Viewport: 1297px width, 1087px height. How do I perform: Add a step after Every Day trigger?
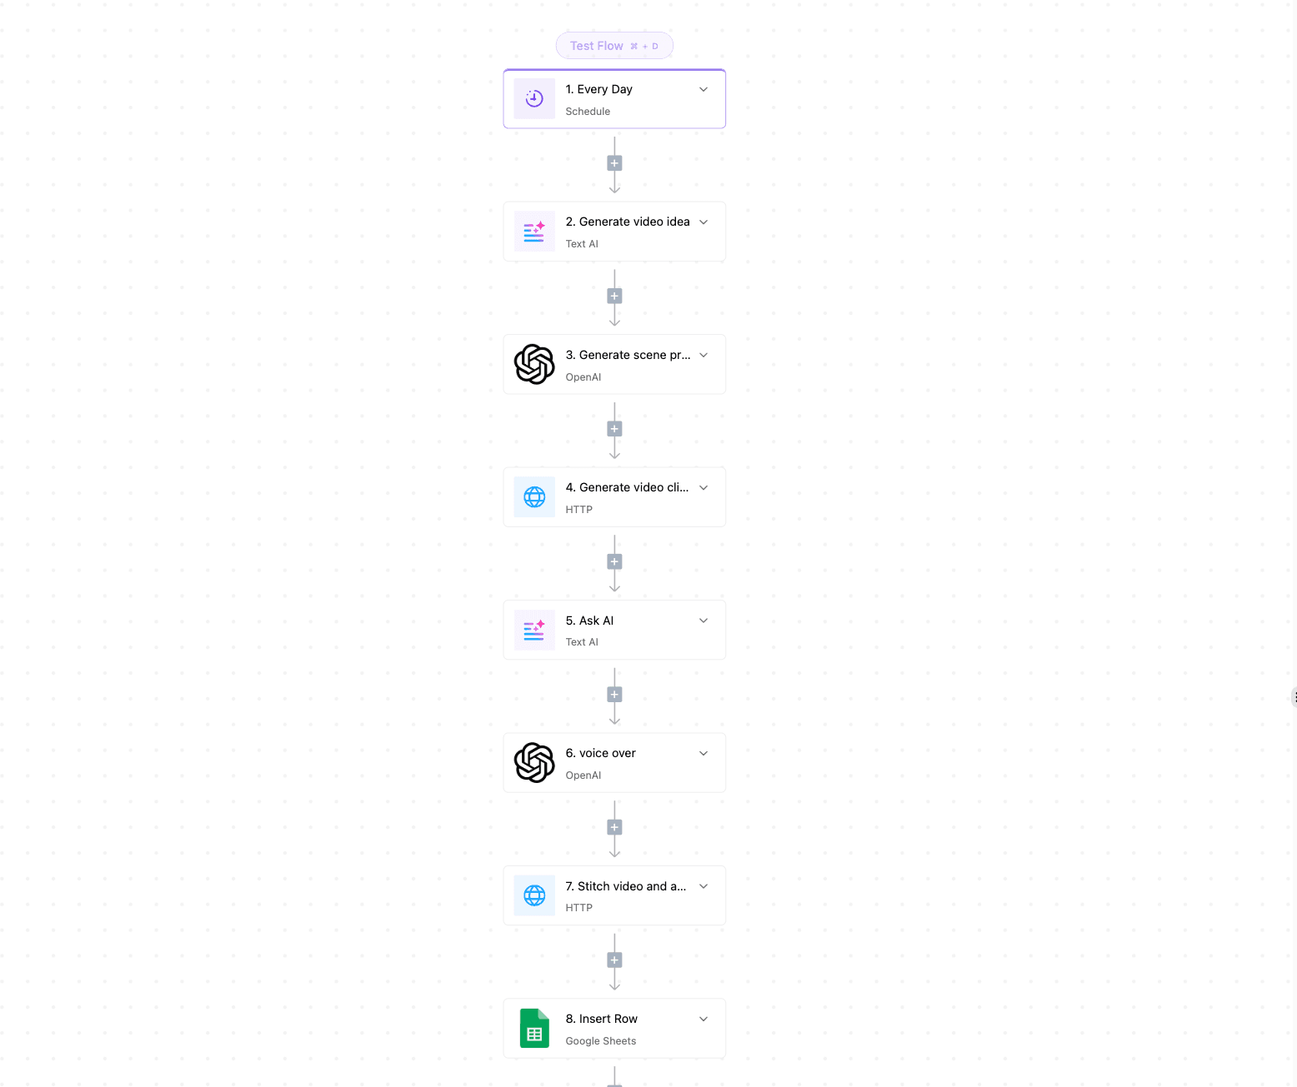tap(614, 163)
